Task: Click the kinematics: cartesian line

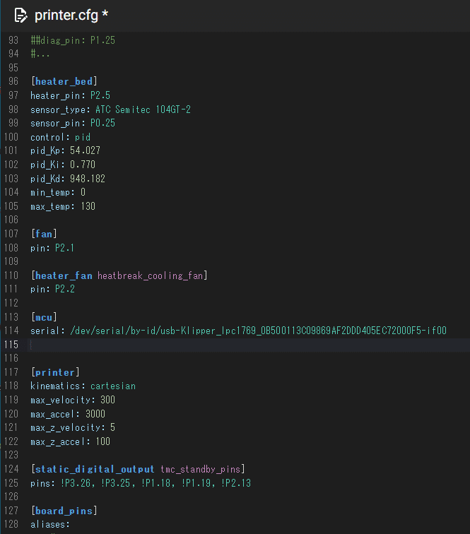Action: [83, 386]
